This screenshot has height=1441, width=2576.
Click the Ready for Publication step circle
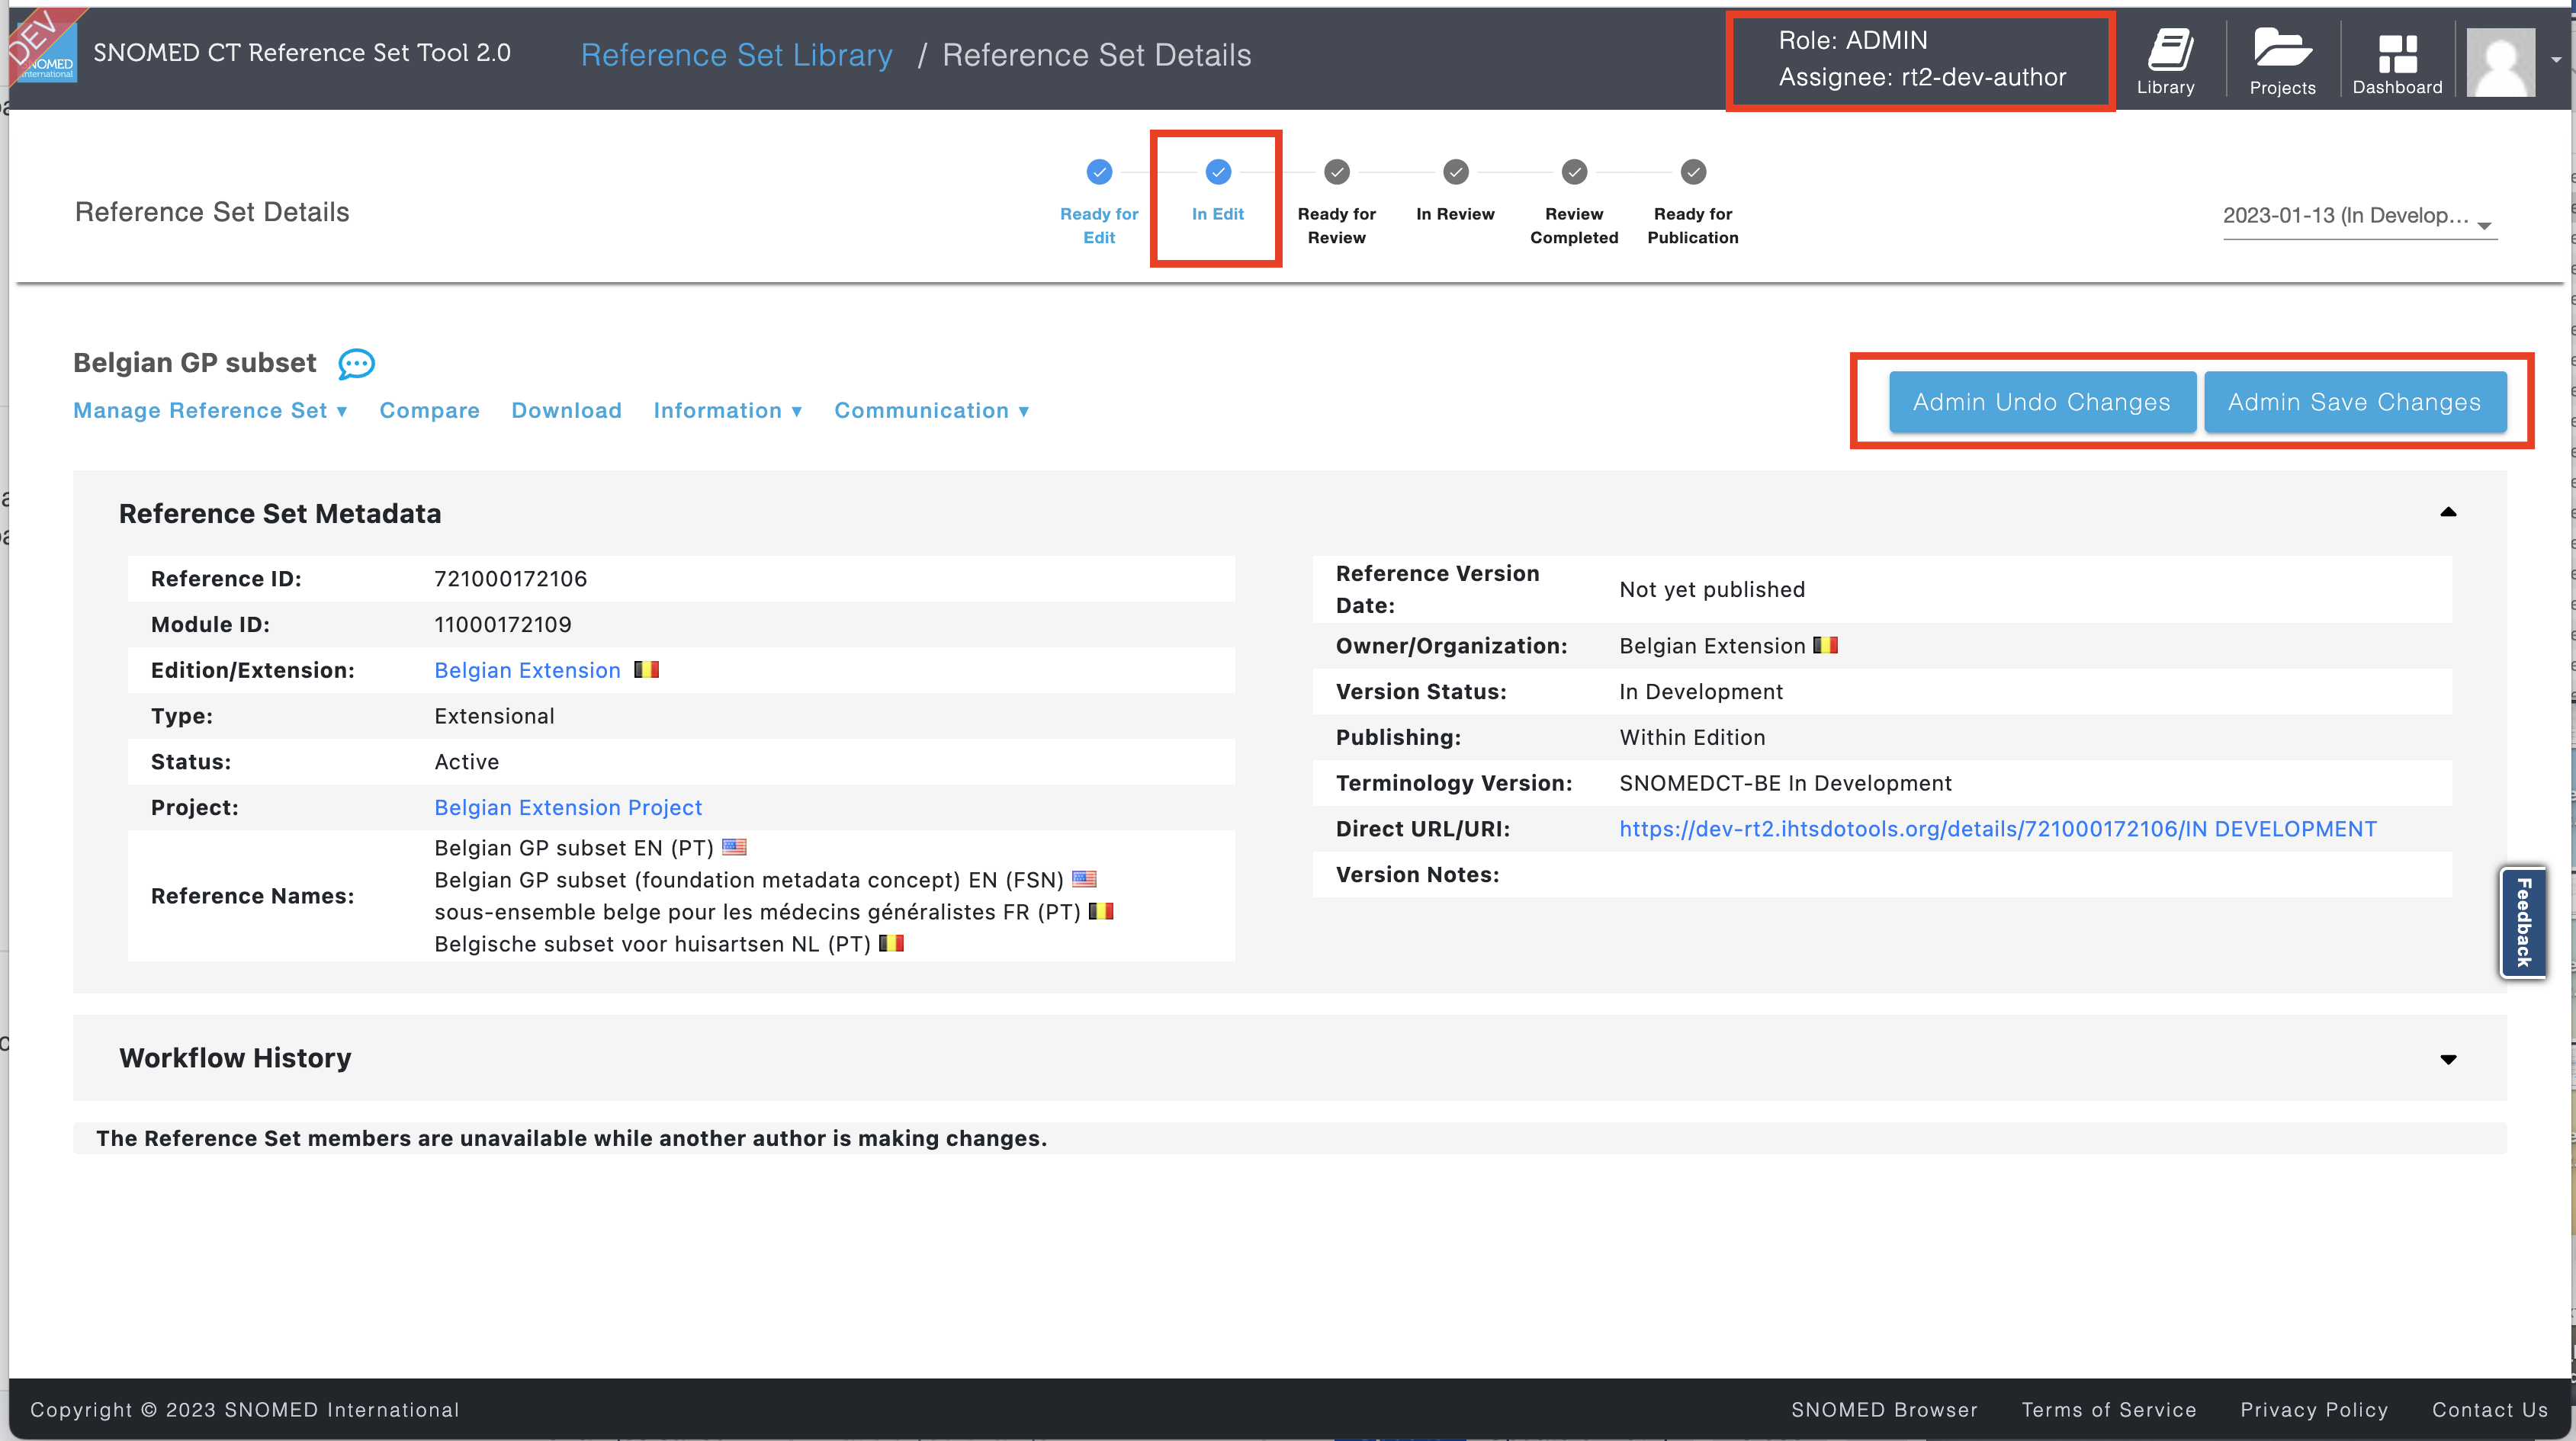1693,172
